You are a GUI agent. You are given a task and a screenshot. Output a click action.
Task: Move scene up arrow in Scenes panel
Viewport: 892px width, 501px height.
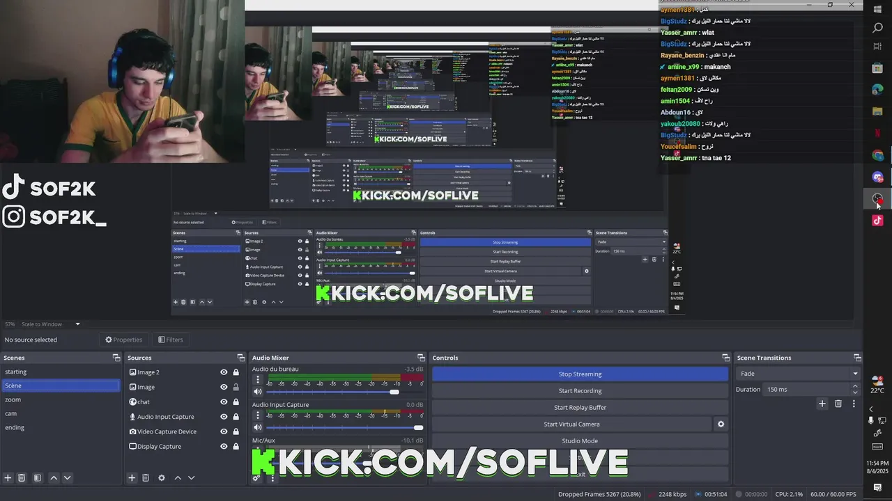(x=54, y=478)
